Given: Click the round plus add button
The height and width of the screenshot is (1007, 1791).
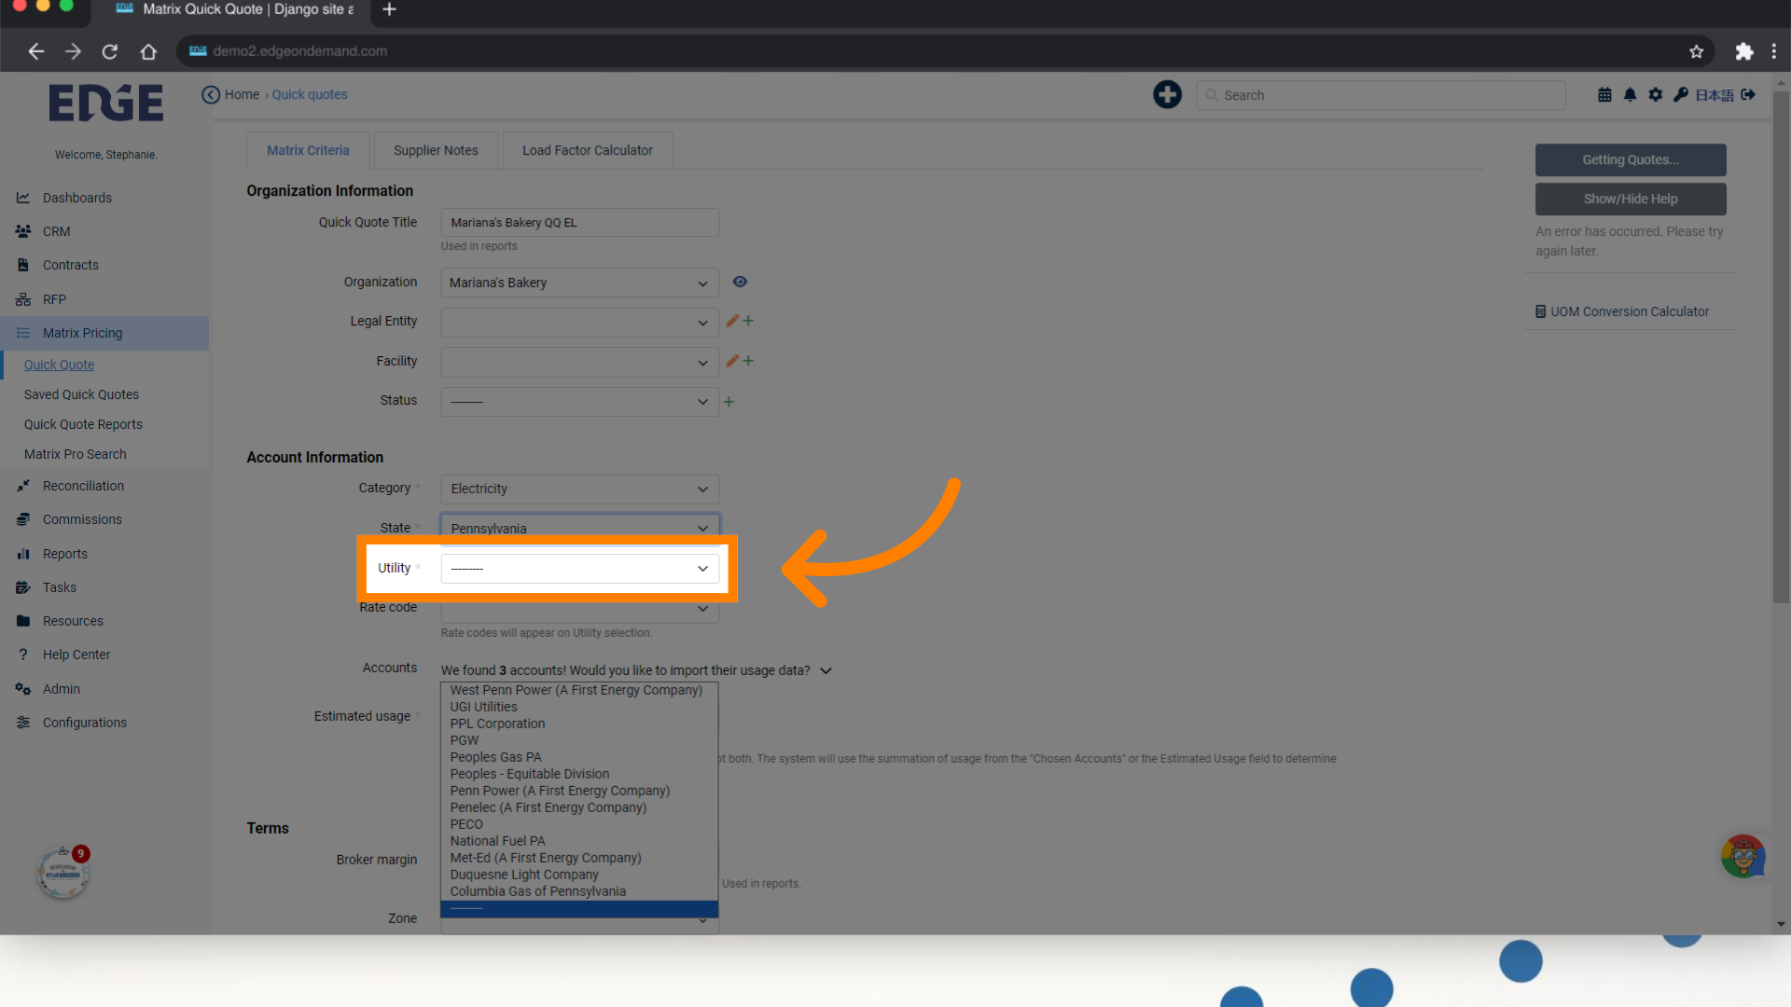Looking at the screenshot, I should pos(1167,94).
